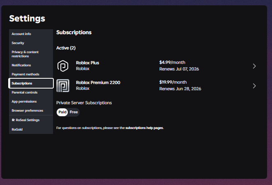The width and height of the screenshot is (272, 185).
Task: Open the Notifications settings tab
Action: pos(31,65)
